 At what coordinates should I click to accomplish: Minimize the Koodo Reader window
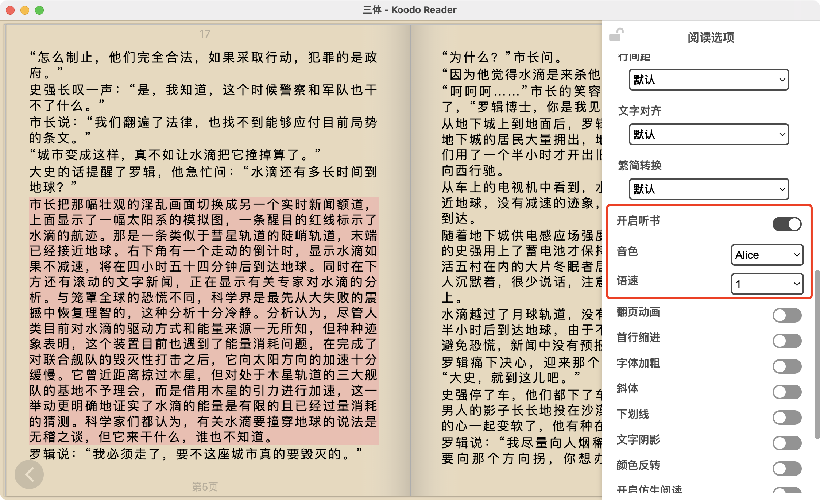tap(25, 10)
